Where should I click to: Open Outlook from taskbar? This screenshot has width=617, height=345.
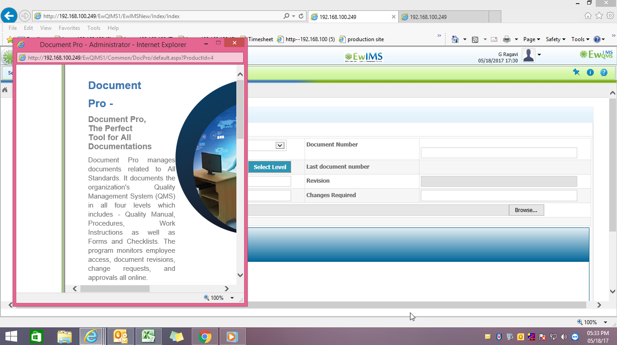click(x=120, y=336)
